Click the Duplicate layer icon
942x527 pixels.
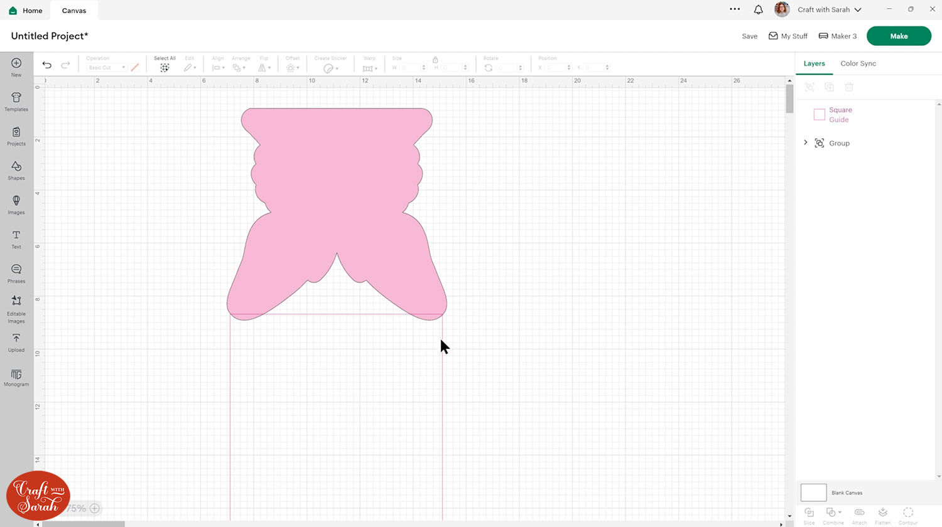click(829, 87)
